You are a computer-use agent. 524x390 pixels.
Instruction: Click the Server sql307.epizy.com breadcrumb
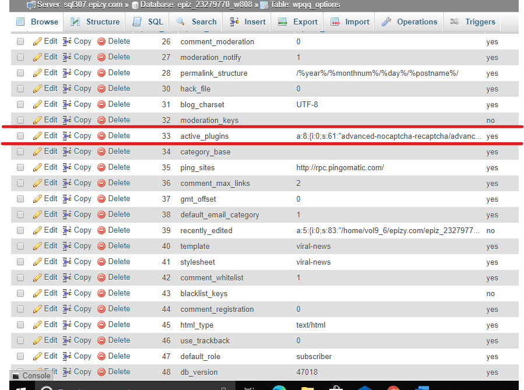click(x=79, y=5)
